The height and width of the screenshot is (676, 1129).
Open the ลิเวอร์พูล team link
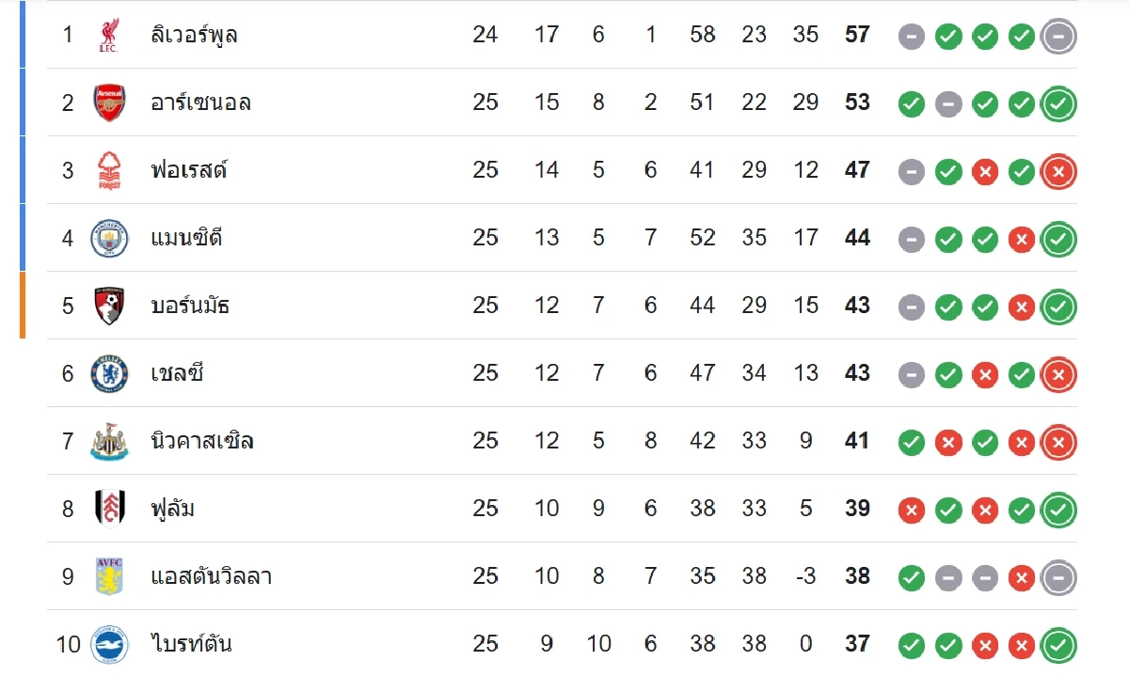(194, 36)
